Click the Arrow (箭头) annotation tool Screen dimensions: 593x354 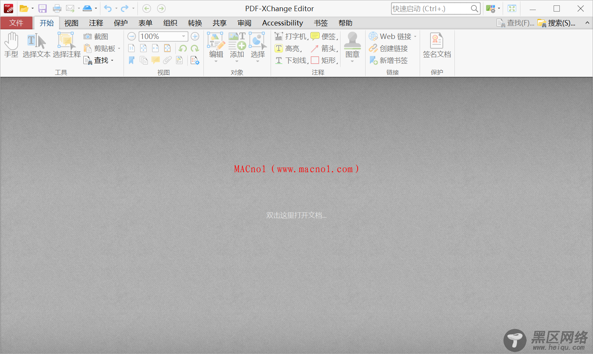(x=325, y=48)
